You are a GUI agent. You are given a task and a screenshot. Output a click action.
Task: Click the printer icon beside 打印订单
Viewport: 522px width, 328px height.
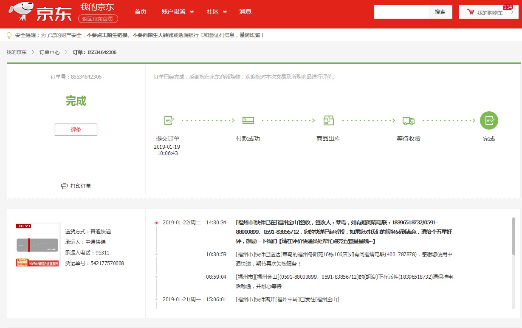(64, 186)
